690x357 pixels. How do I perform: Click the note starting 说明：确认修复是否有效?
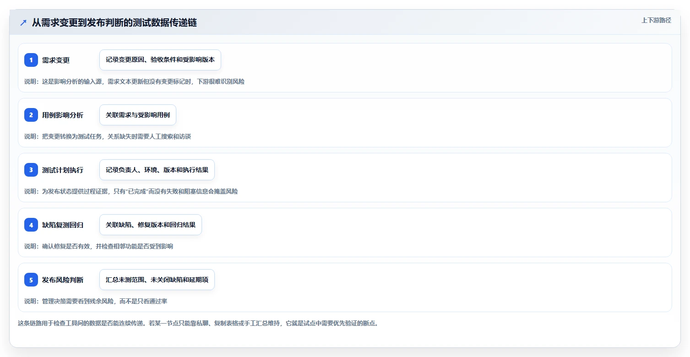[x=99, y=246]
